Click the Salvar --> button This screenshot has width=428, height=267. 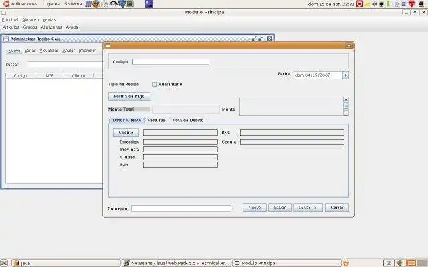click(x=308, y=208)
